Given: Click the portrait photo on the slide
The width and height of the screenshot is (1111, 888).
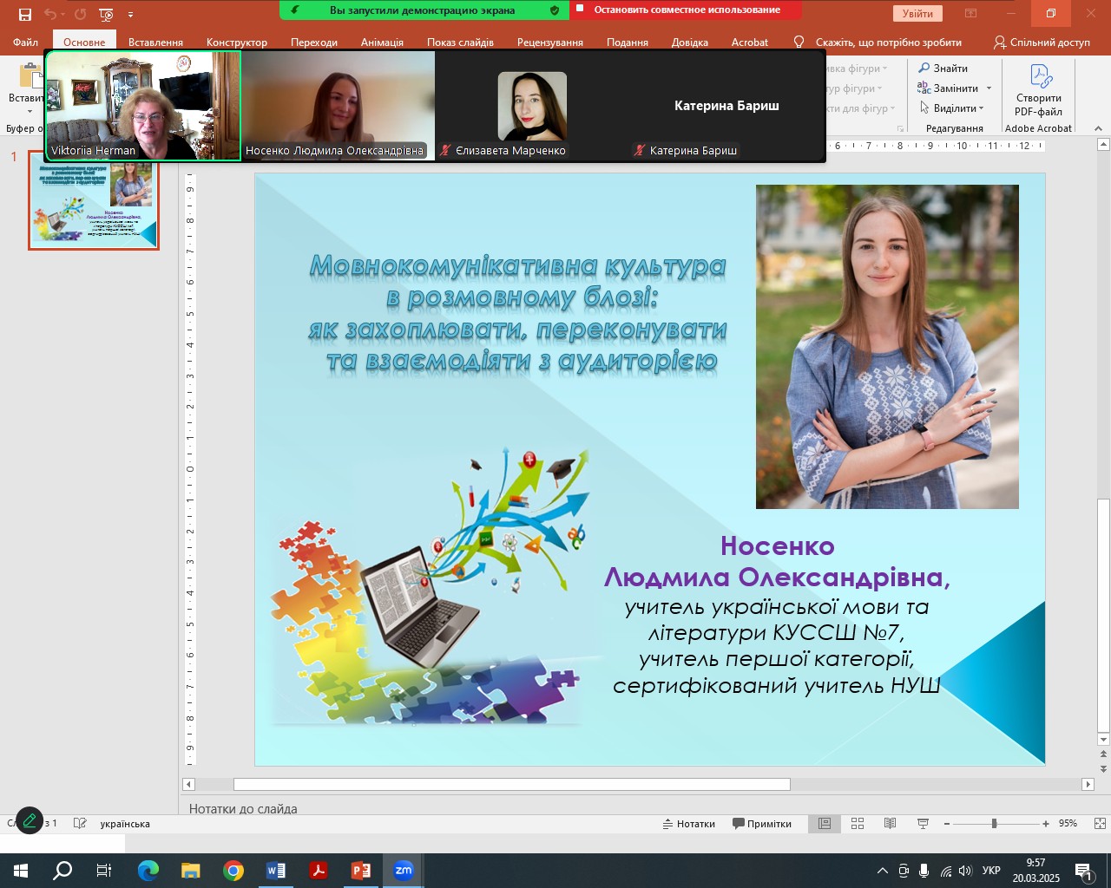Looking at the screenshot, I should point(887,346).
